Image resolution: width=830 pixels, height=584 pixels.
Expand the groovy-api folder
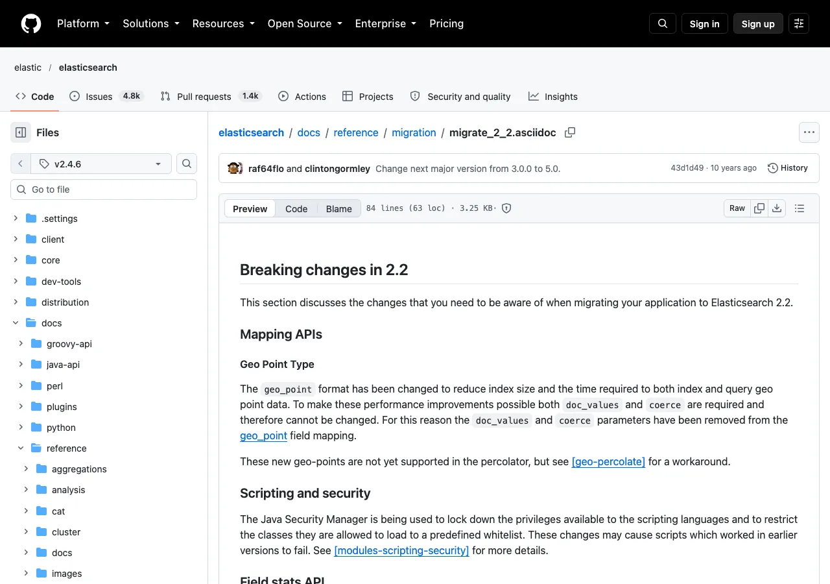coord(21,344)
